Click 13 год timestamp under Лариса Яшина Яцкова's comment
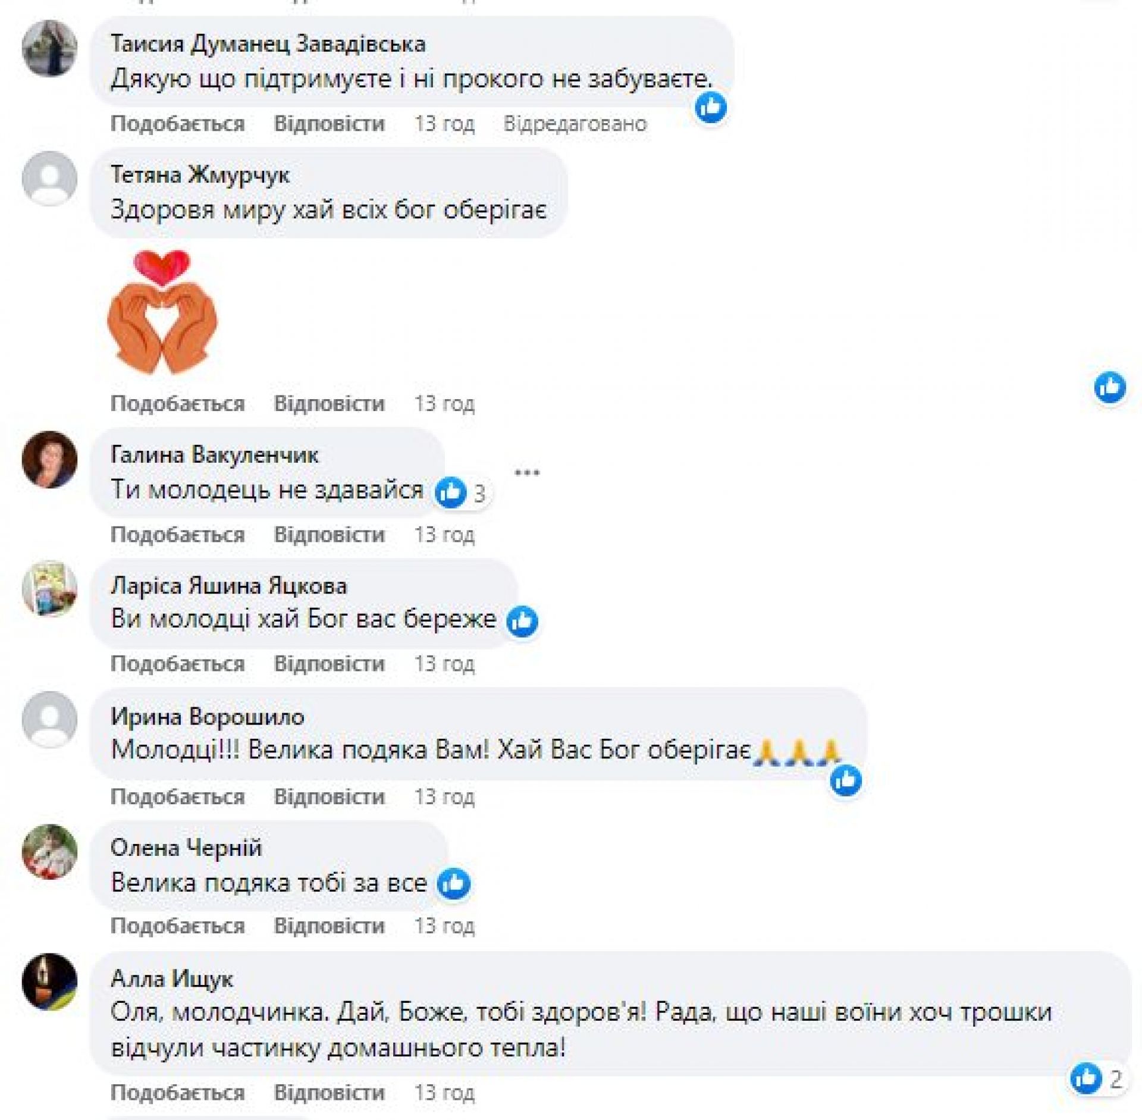 444,664
